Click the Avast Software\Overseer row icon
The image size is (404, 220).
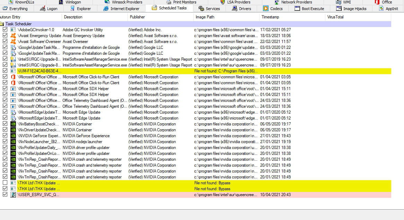click(x=13, y=42)
